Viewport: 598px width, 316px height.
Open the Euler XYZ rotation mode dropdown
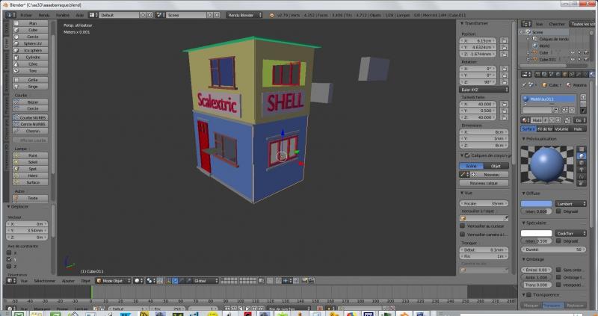point(484,90)
